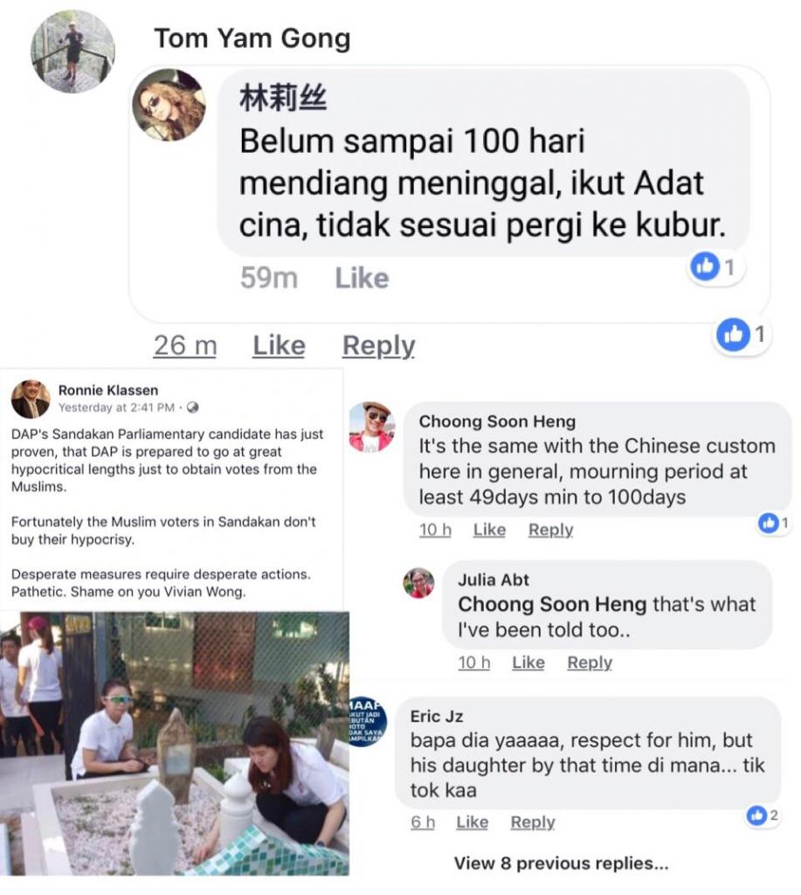Like Julia Abt's reply
Viewport: 801px width, 895px height.
528,663
